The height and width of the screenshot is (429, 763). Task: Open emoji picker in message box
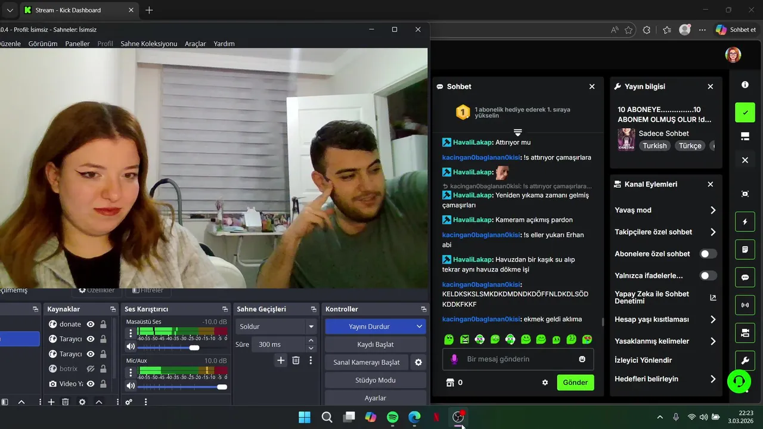pyautogui.click(x=582, y=359)
